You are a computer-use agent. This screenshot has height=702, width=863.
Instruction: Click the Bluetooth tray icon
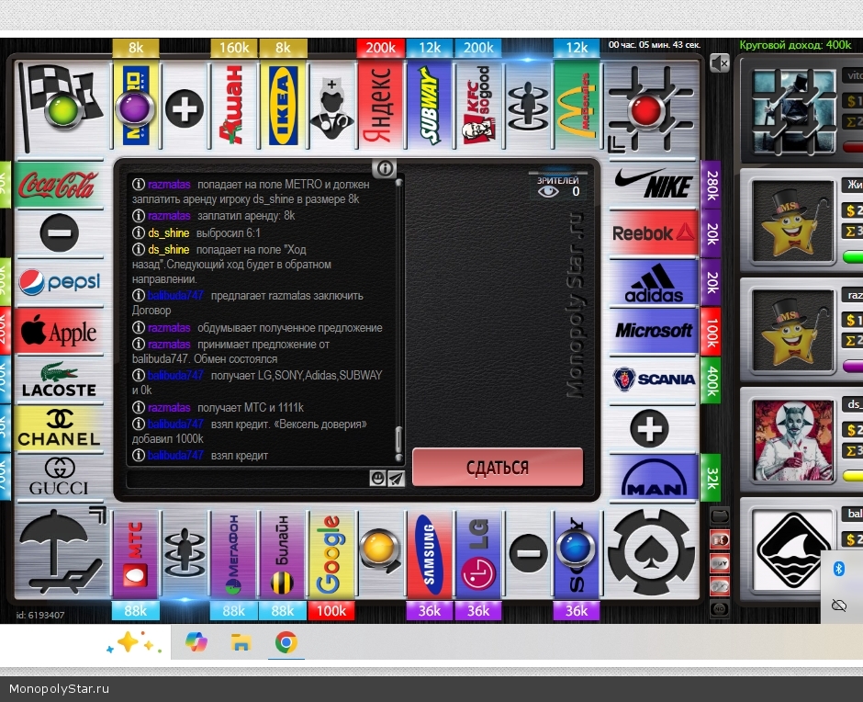click(839, 568)
